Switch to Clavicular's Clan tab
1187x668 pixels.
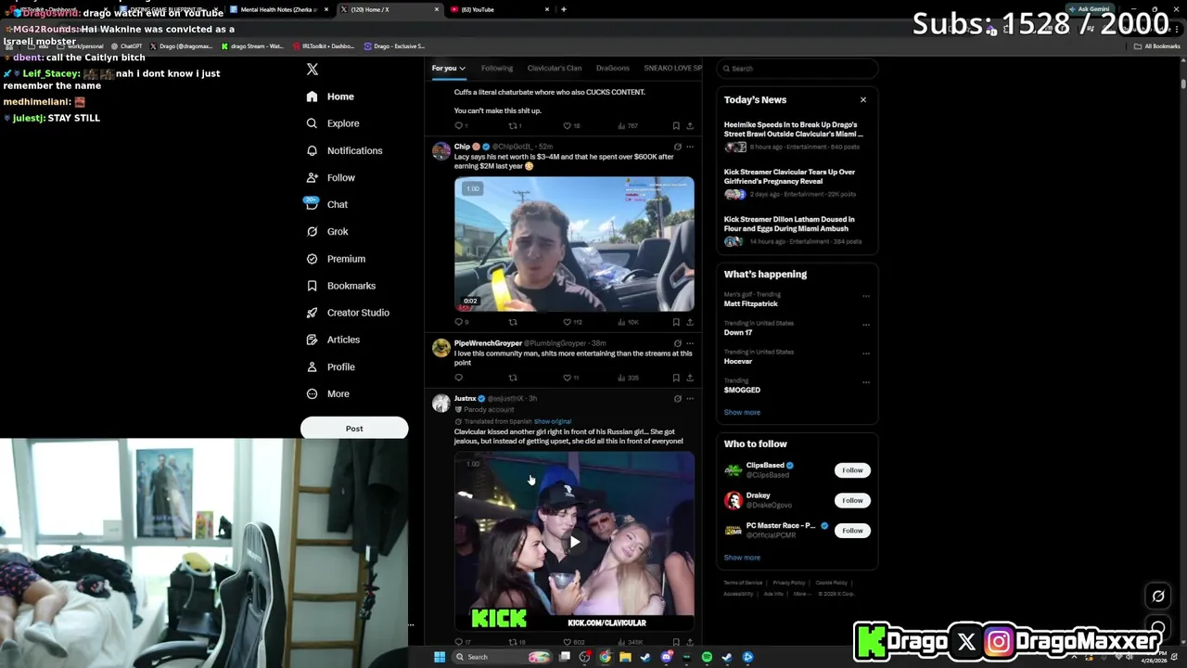[555, 68]
